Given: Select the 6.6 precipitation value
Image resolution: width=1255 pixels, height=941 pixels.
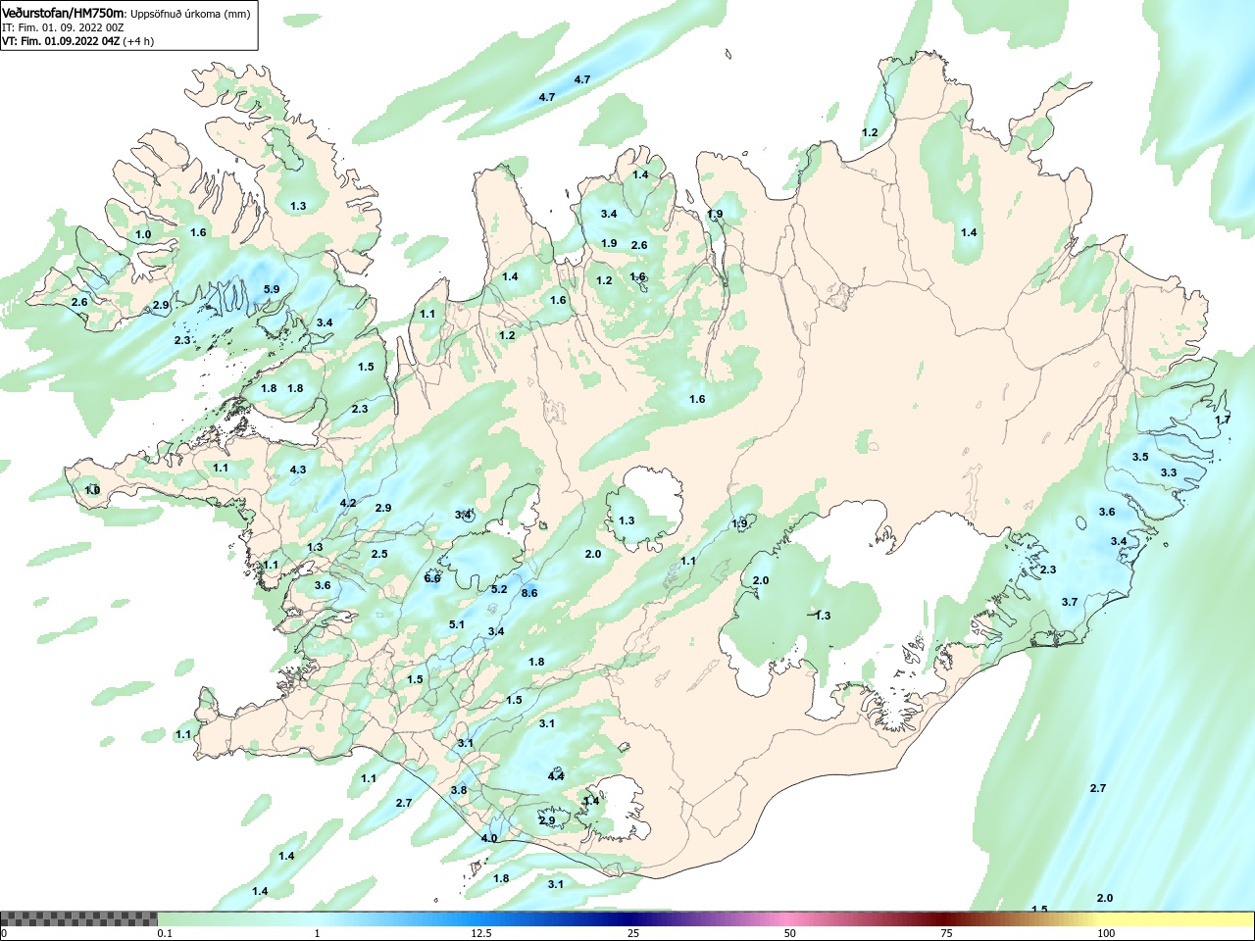Looking at the screenshot, I should coord(432,578).
